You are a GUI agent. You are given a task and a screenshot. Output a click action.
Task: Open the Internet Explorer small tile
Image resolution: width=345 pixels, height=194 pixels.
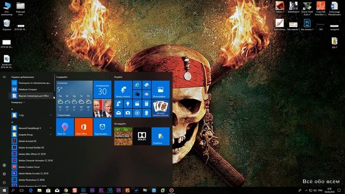pos(137,85)
